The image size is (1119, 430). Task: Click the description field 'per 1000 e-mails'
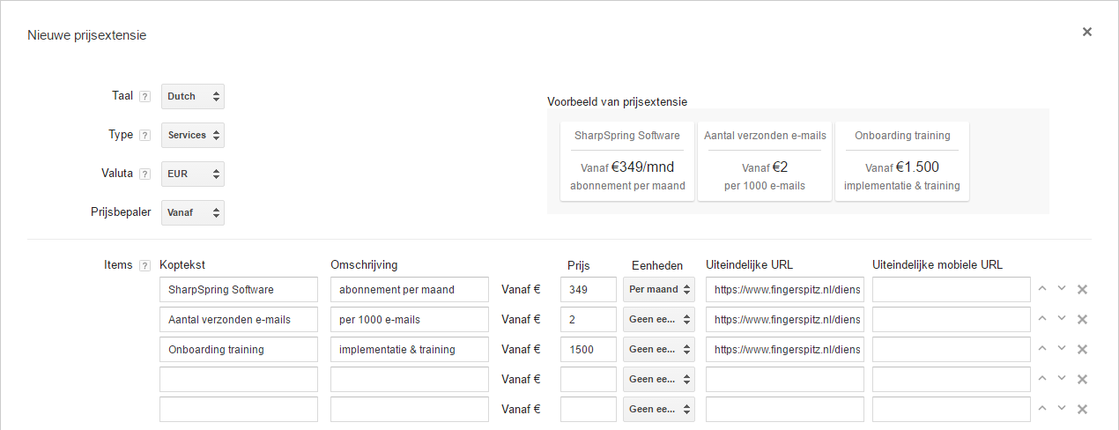pos(409,319)
